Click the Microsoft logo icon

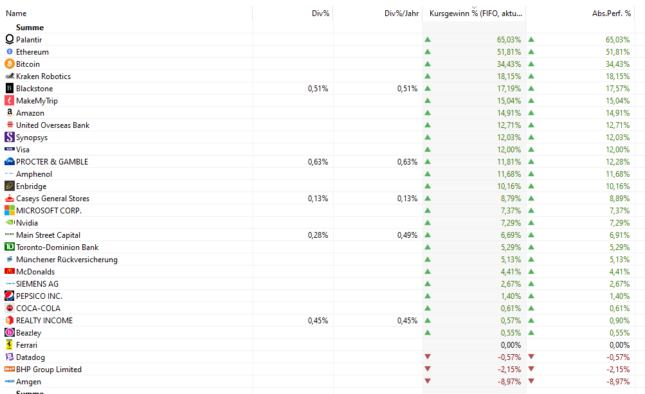[x=10, y=211]
